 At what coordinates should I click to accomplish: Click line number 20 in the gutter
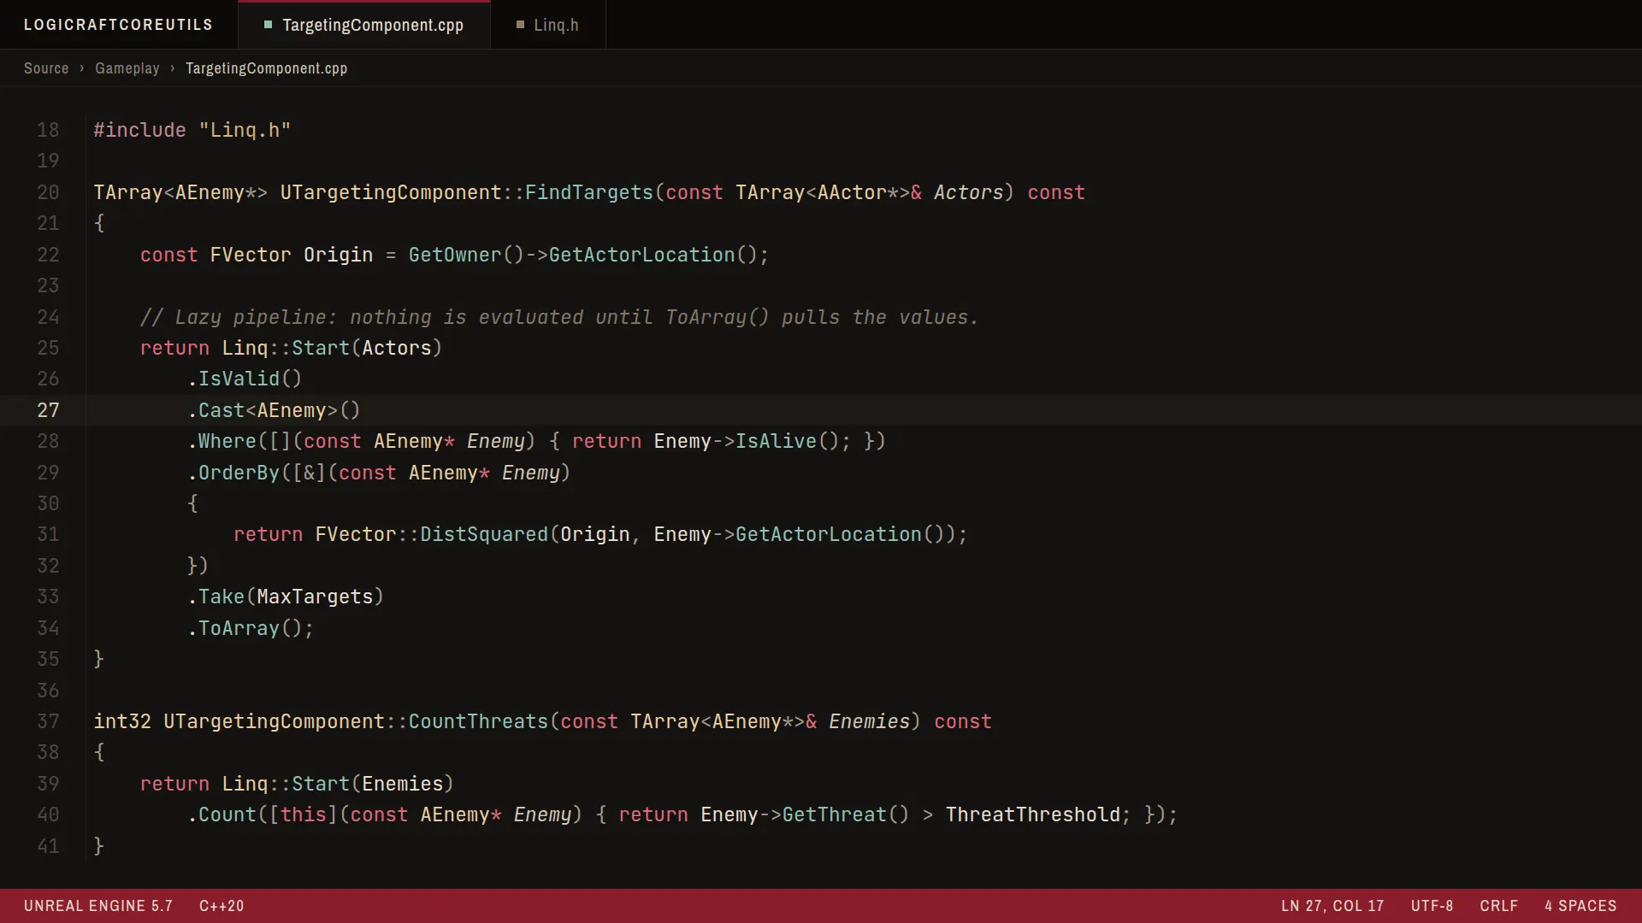[x=48, y=192]
